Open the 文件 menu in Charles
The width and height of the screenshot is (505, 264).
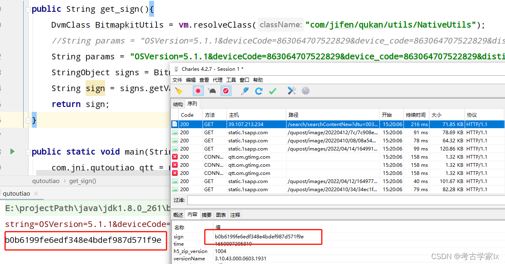coord(177,80)
